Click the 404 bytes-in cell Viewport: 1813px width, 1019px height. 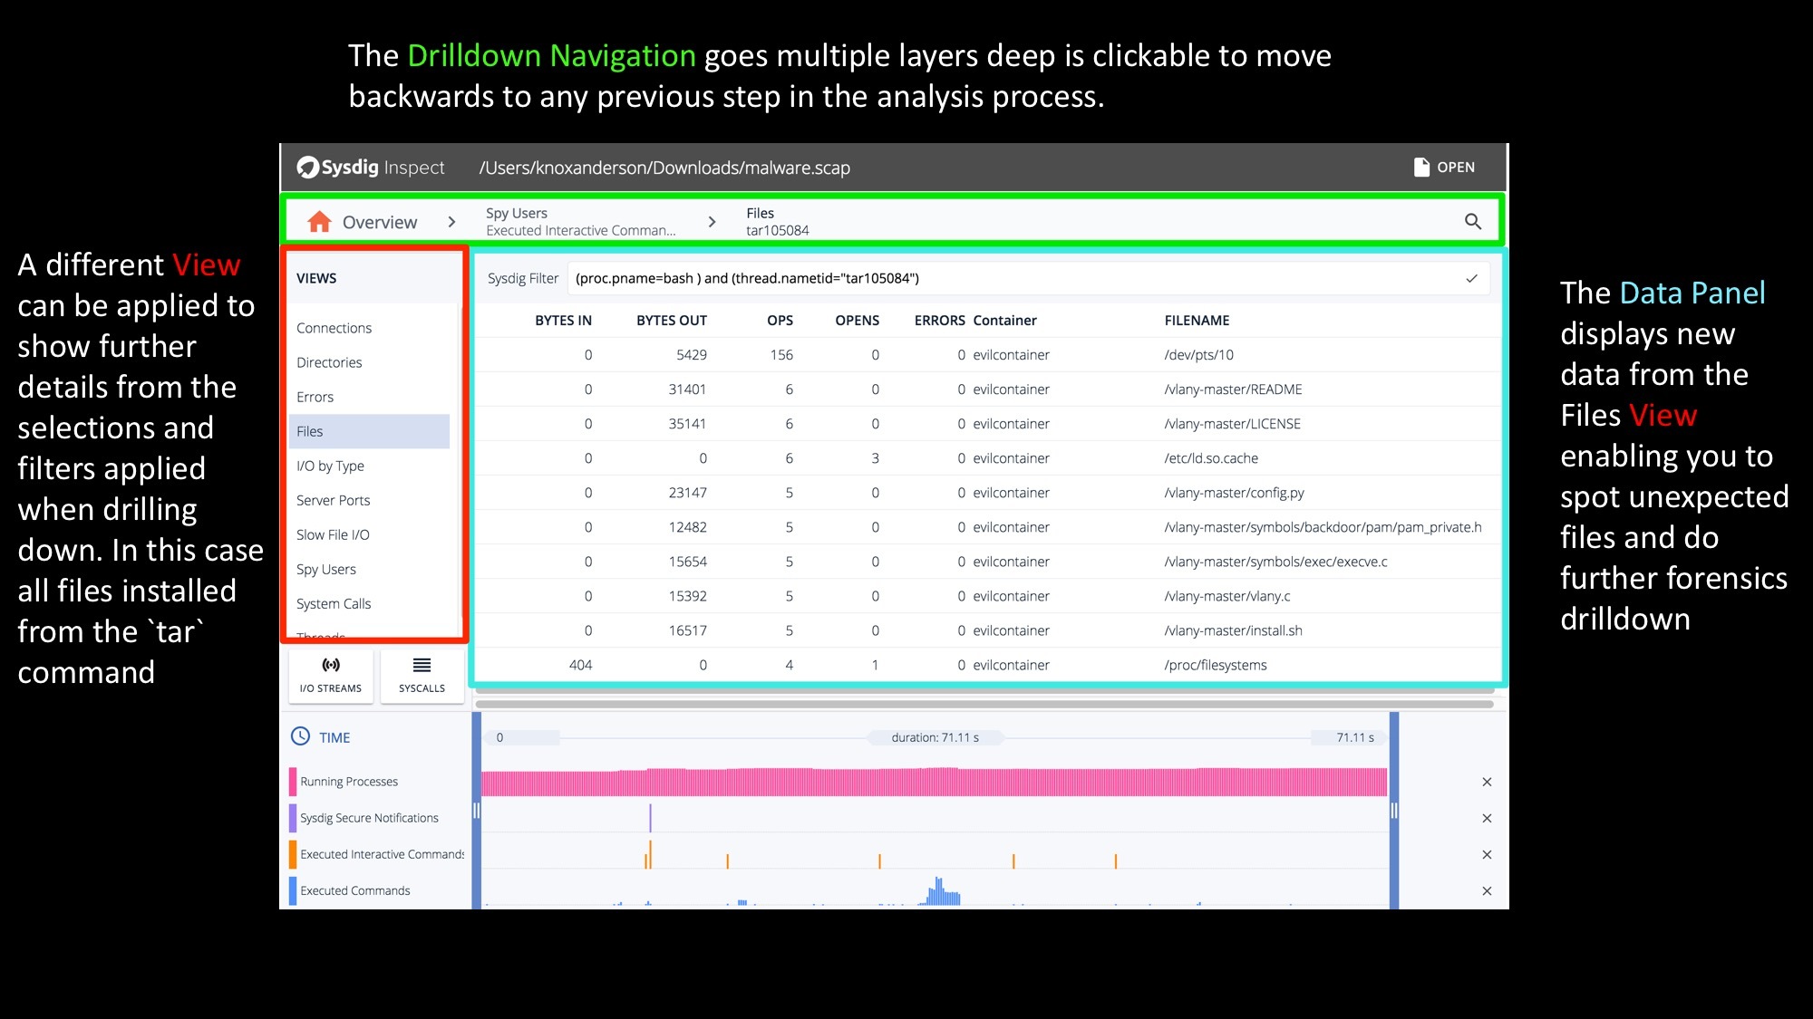coord(580,665)
